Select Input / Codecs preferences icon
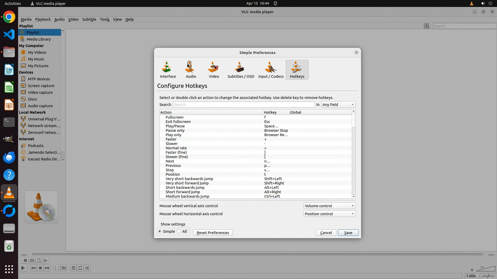Viewport: 497px width, 279px height. click(271, 70)
